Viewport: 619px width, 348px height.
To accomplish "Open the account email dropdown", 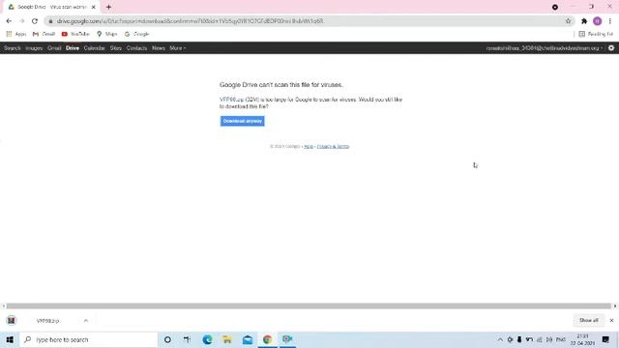I will point(545,48).
